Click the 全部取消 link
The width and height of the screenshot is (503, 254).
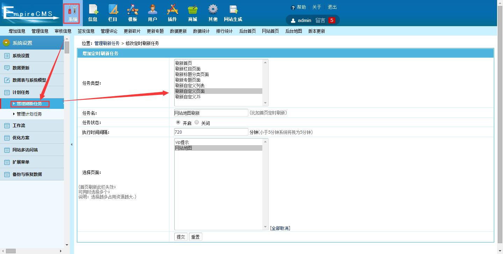[280, 228]
